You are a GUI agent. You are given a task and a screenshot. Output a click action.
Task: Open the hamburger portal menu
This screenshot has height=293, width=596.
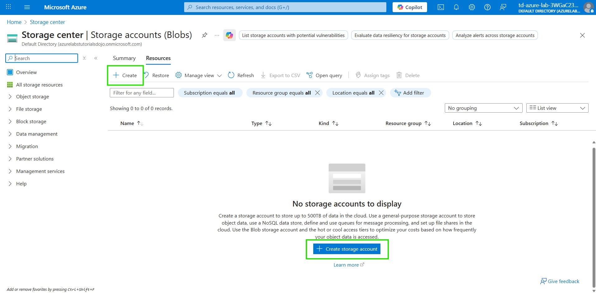click(27, 7)
